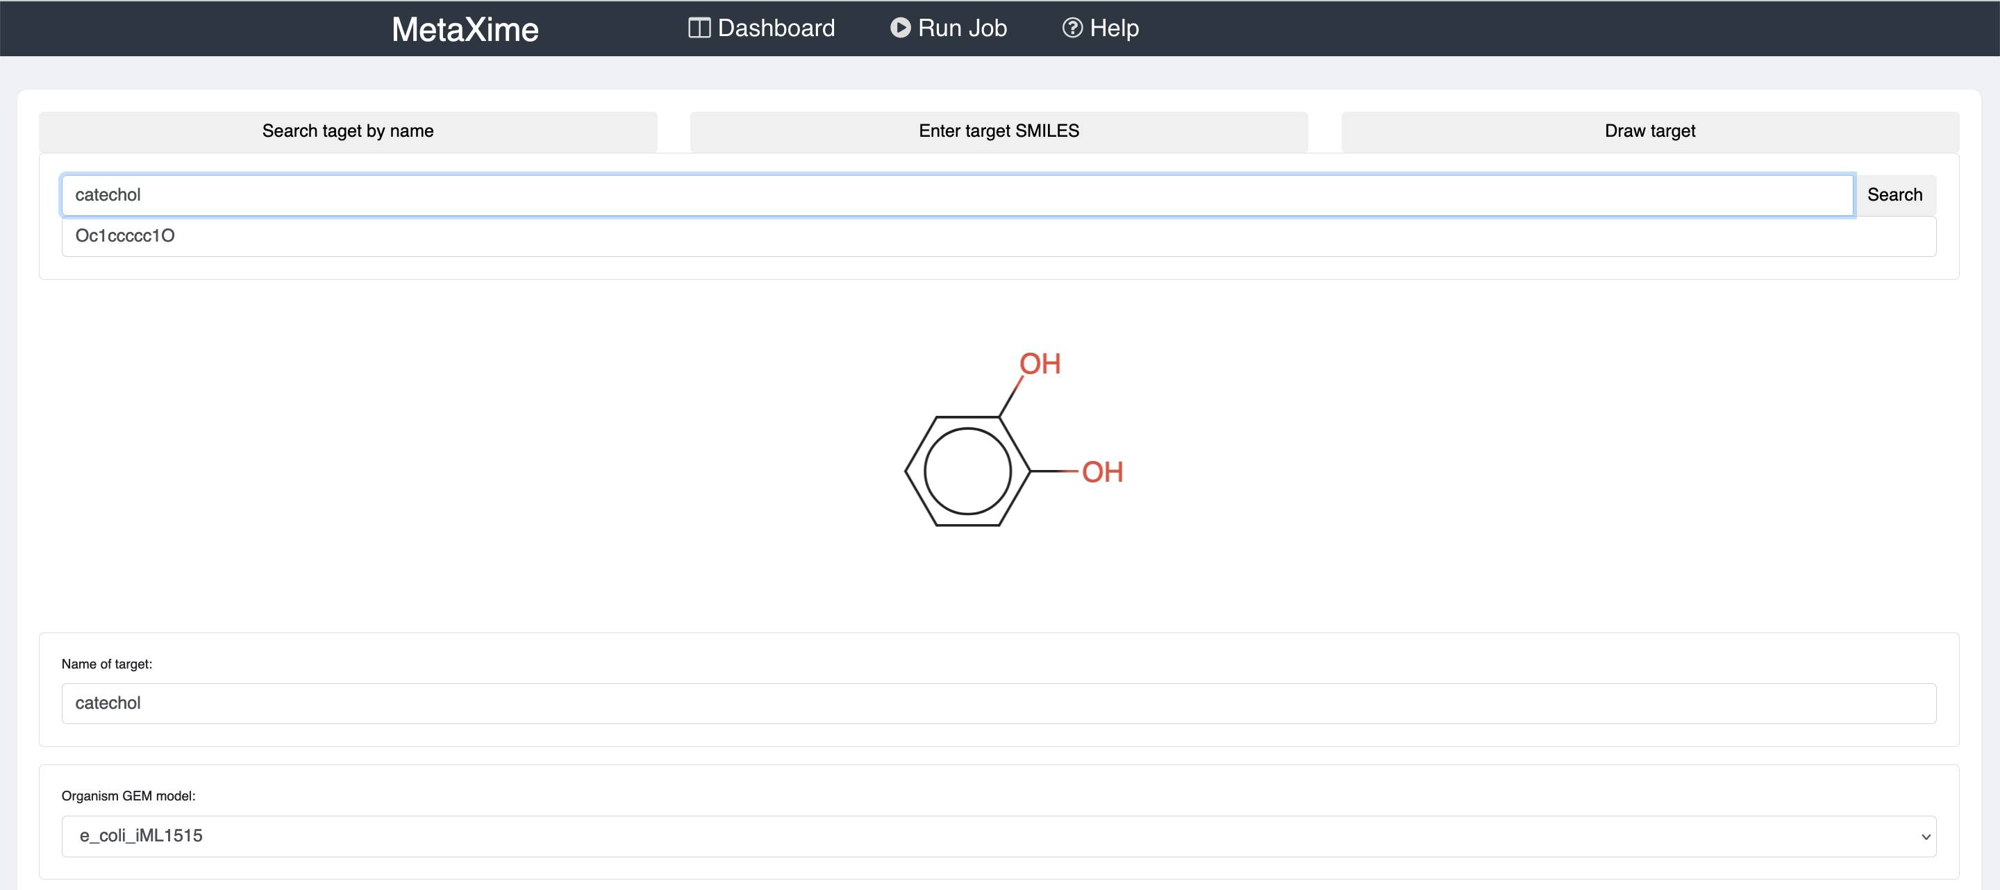Open the Help nav link
2000x890 pixels.
click(1100, 28)
